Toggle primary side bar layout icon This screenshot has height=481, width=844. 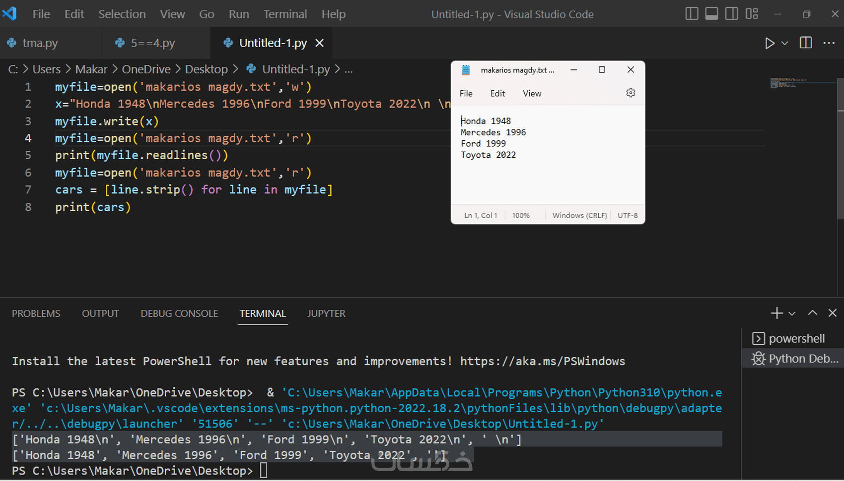[x=692, y=14]
